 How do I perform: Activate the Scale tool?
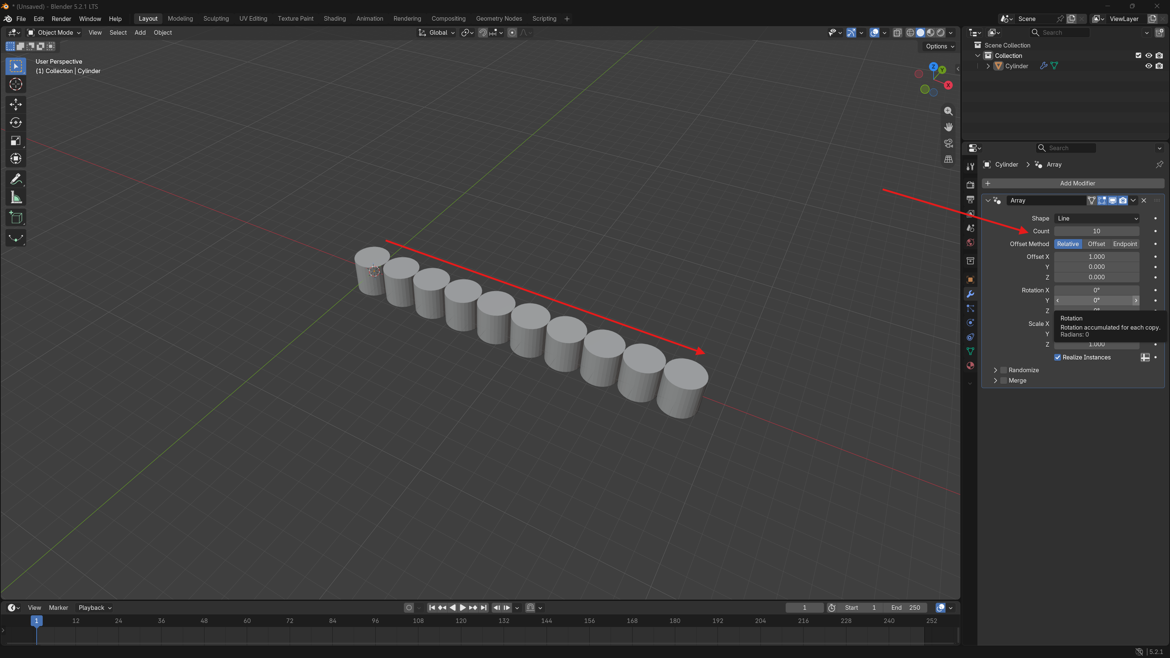pyautogui.click(x=16, y=141)
